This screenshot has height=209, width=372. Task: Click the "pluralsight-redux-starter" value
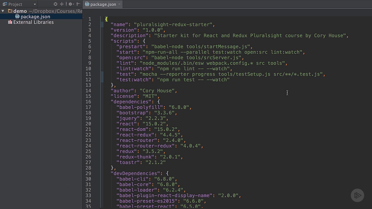pos(173,24)
